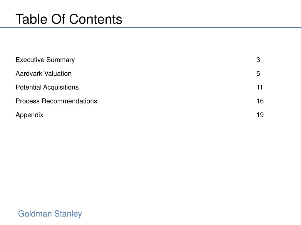Open Process Recommendations section

pos(56,101)
